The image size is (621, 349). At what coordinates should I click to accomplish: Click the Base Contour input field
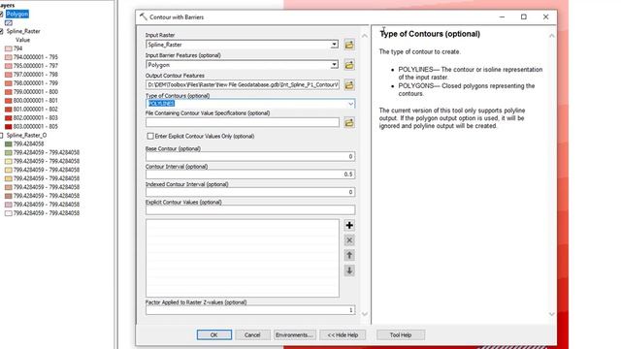(250, 156)
